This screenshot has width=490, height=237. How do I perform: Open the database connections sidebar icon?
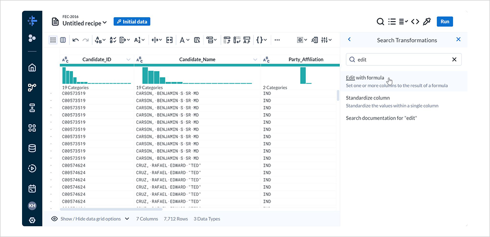(x=32, y=148)
